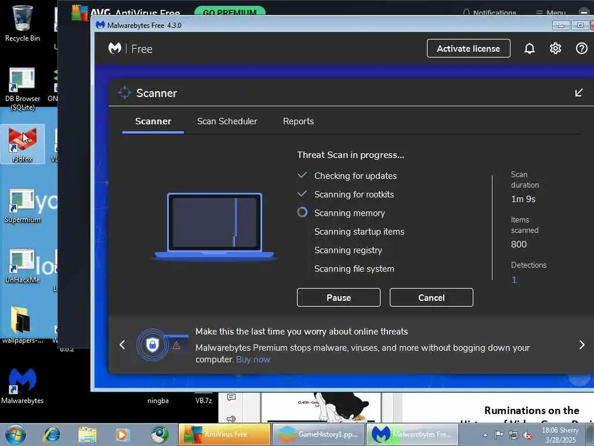
Task: Click the Scanning registry step
Action: coord(348,250)
